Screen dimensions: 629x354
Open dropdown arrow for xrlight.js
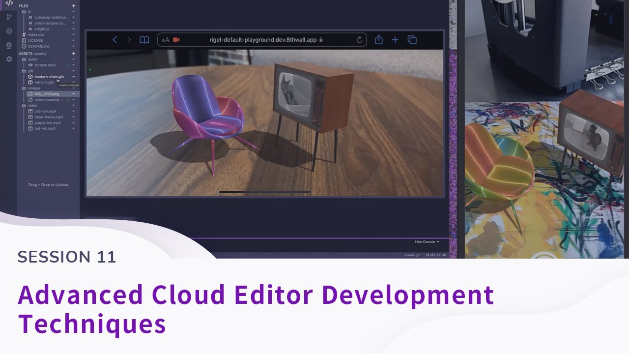(x=74, y=29)
